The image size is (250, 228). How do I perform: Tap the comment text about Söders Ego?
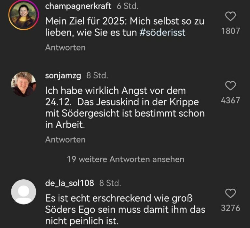[x=125, y=210]
